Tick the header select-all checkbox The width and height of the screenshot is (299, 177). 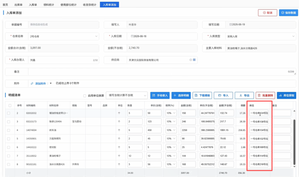coord(10,105)
